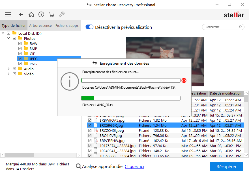The height and width of the screenshot is (175, 249).
Task: Click the shopping cart buy icon
Action: pyautogui.click(x=51, y=14)
